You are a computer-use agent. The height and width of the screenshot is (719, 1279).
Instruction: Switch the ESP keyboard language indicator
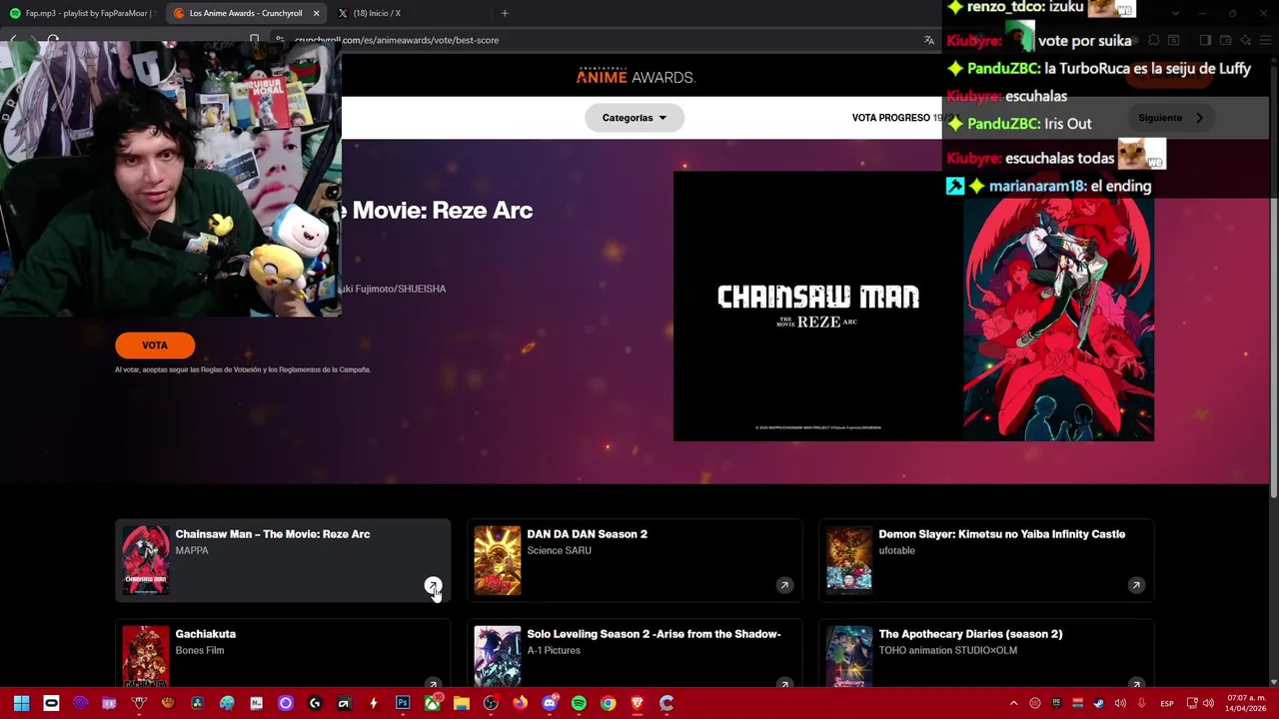[1167, 704]
